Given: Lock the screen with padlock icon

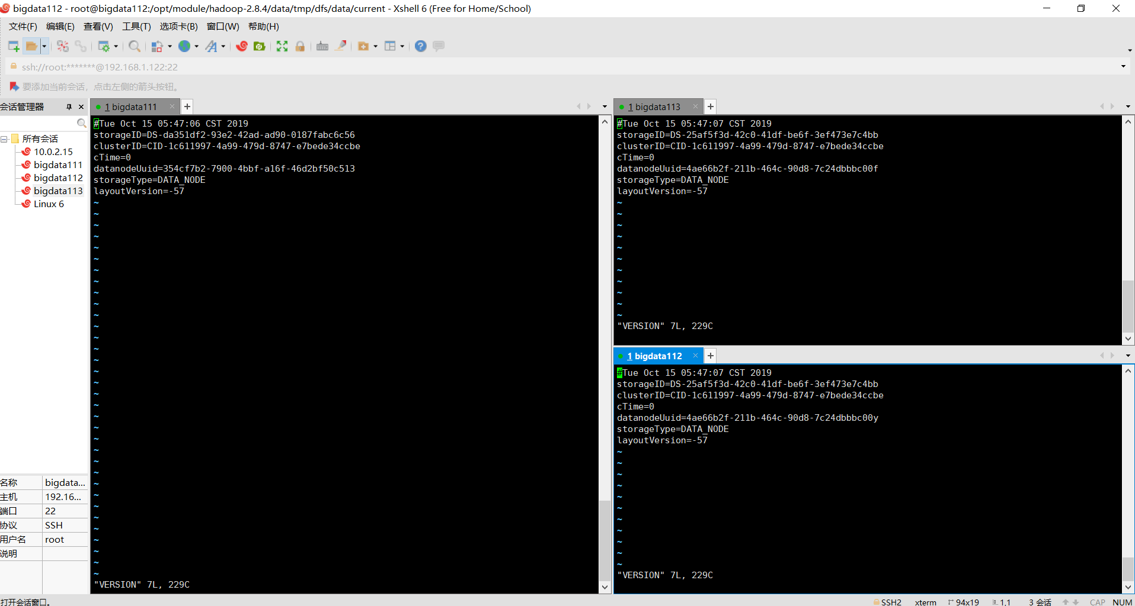Looking at the screenshot, I should [x=300, y=46].
